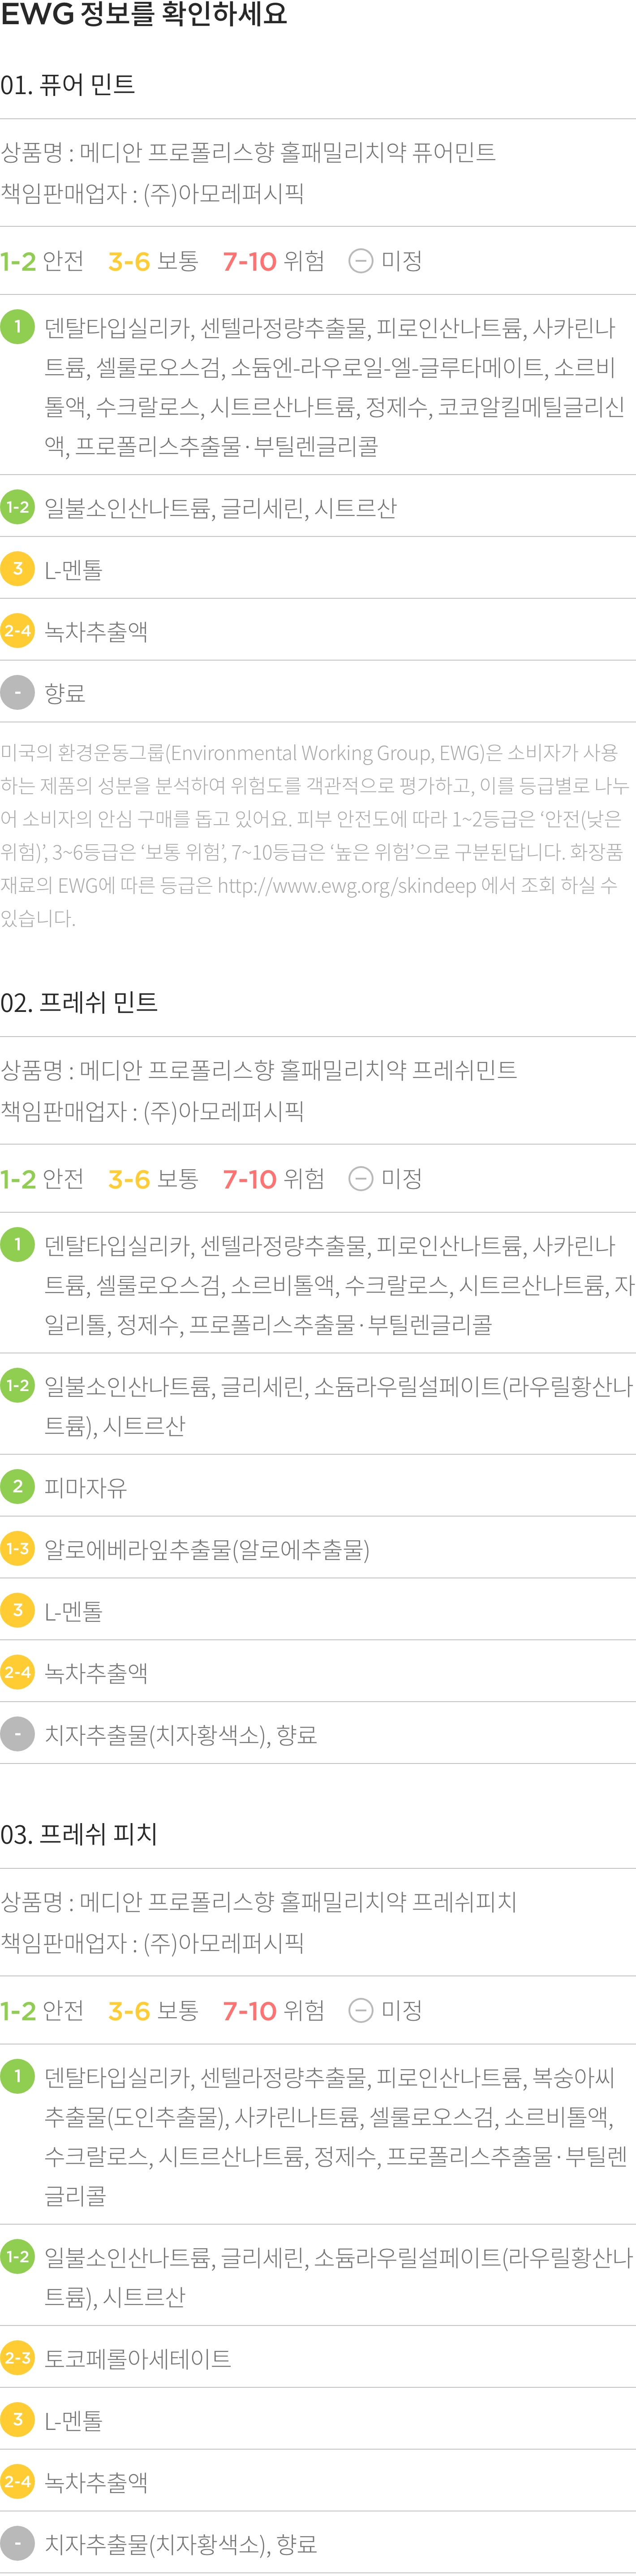Open the ewg.org/skindeep link text
This screenshot has width=636, height=2576.
point(346,885)
